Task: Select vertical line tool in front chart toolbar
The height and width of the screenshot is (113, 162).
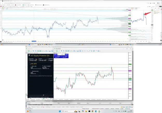Action: tap(85, 51)
